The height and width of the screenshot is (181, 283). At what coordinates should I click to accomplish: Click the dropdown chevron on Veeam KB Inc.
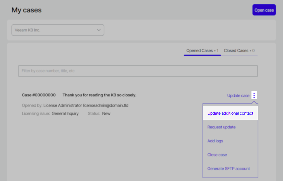pyautogui.click(x=98, y=30)
